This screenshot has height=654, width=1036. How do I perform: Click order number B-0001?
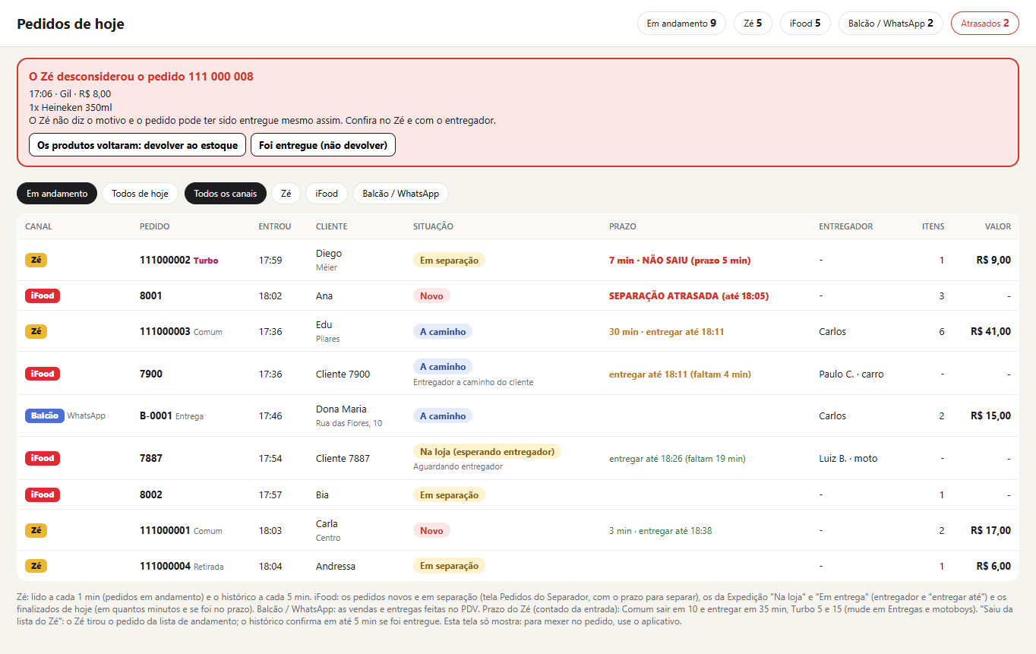(156, 415)
